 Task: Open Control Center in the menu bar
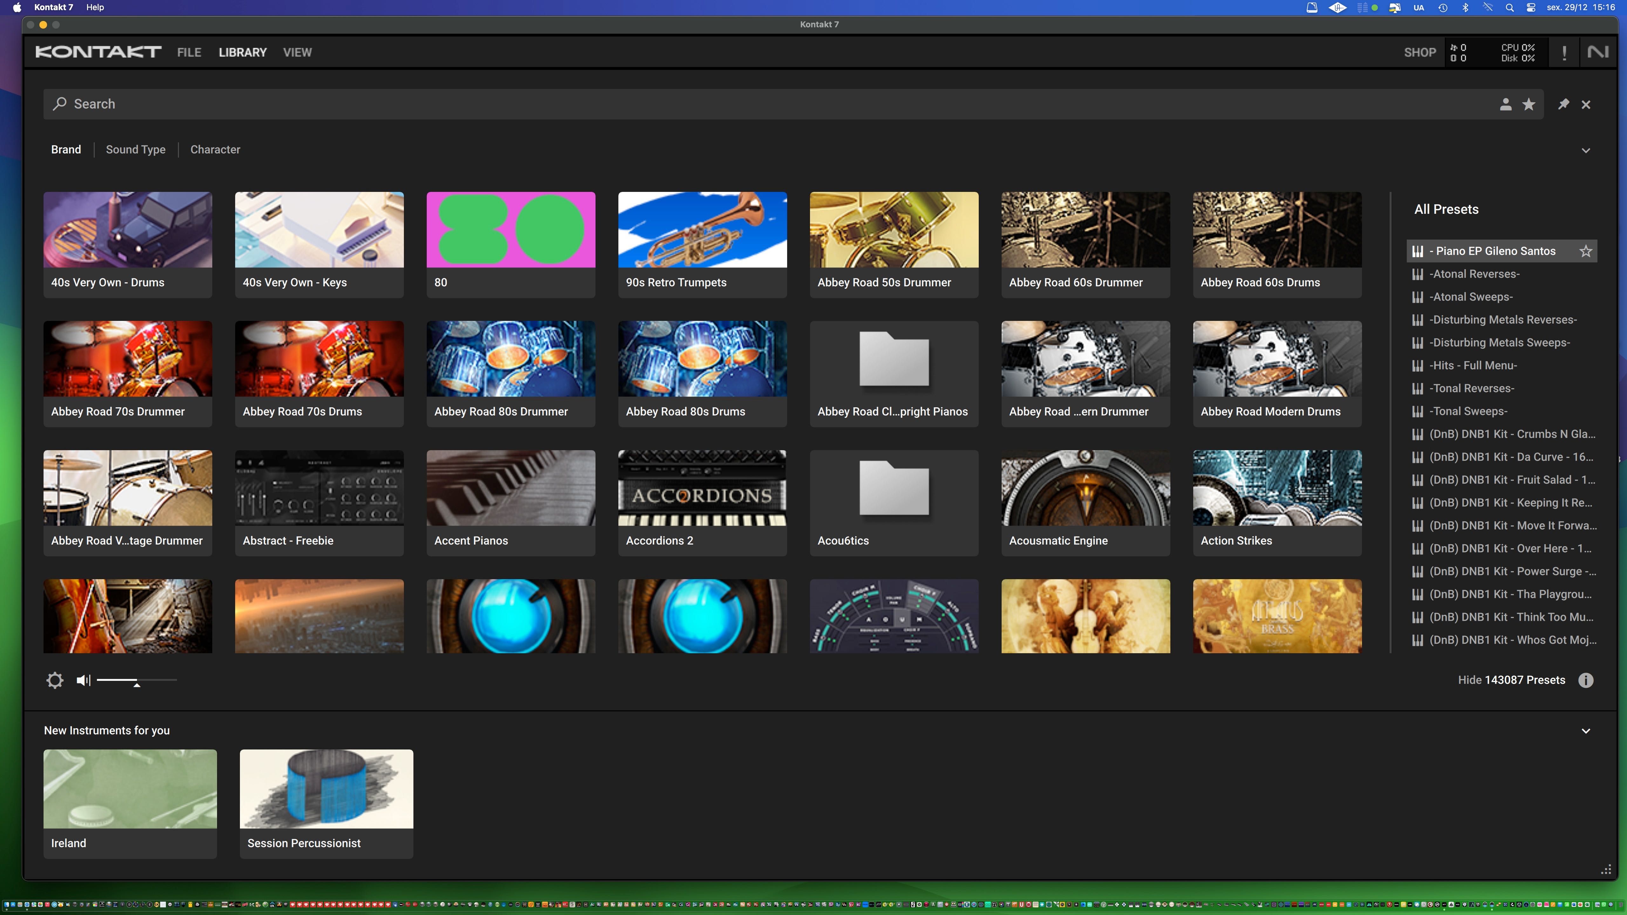click(1531, 8)
